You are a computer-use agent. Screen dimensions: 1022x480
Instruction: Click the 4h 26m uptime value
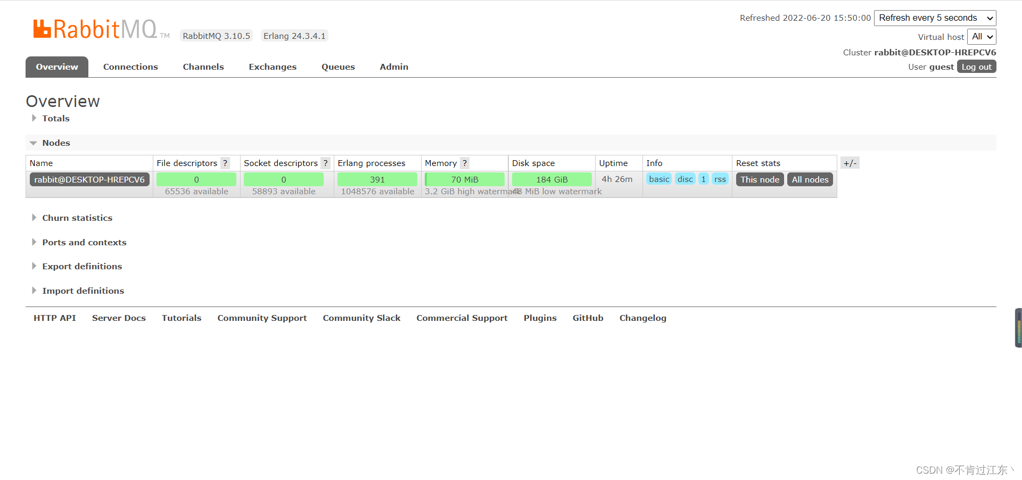[617, 179]
